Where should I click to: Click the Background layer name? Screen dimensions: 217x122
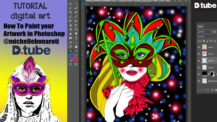tap(213, 81)
